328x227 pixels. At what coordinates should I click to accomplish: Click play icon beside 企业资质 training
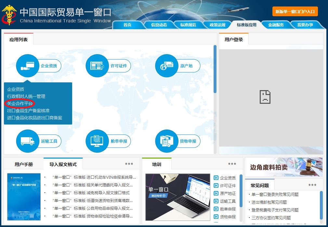point(216,178)
